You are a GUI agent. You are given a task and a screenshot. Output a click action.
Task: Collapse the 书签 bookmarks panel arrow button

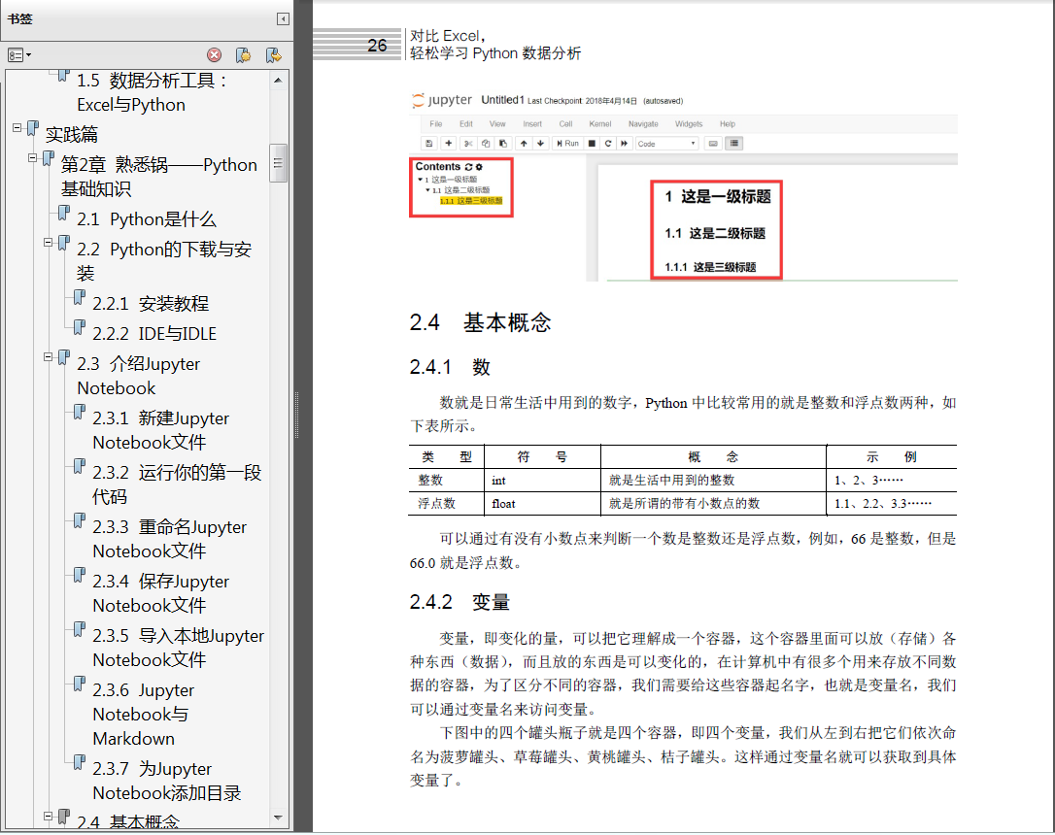284,18
